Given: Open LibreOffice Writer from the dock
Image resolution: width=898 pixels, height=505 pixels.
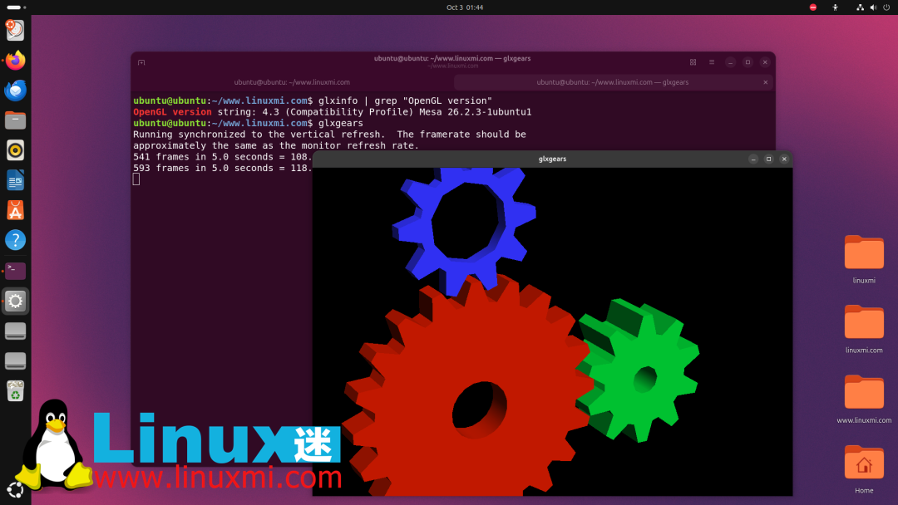Looking at the screenshot, I should (x=16, y=180).
